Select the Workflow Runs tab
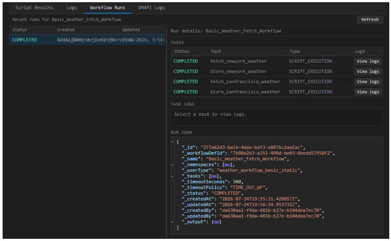The image size is (391, 241). 108,7
